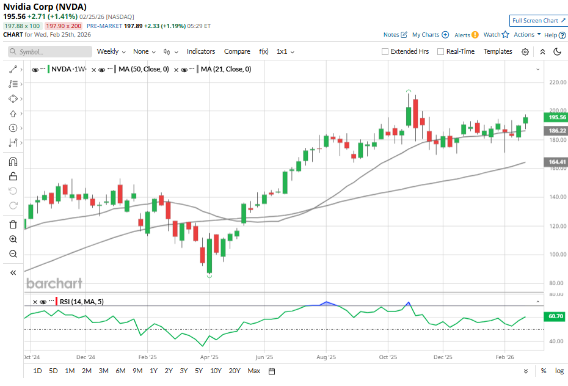Enable the Extended Hrs checkbox
Viewport: 568px width, 386px height.
[385, 52]
